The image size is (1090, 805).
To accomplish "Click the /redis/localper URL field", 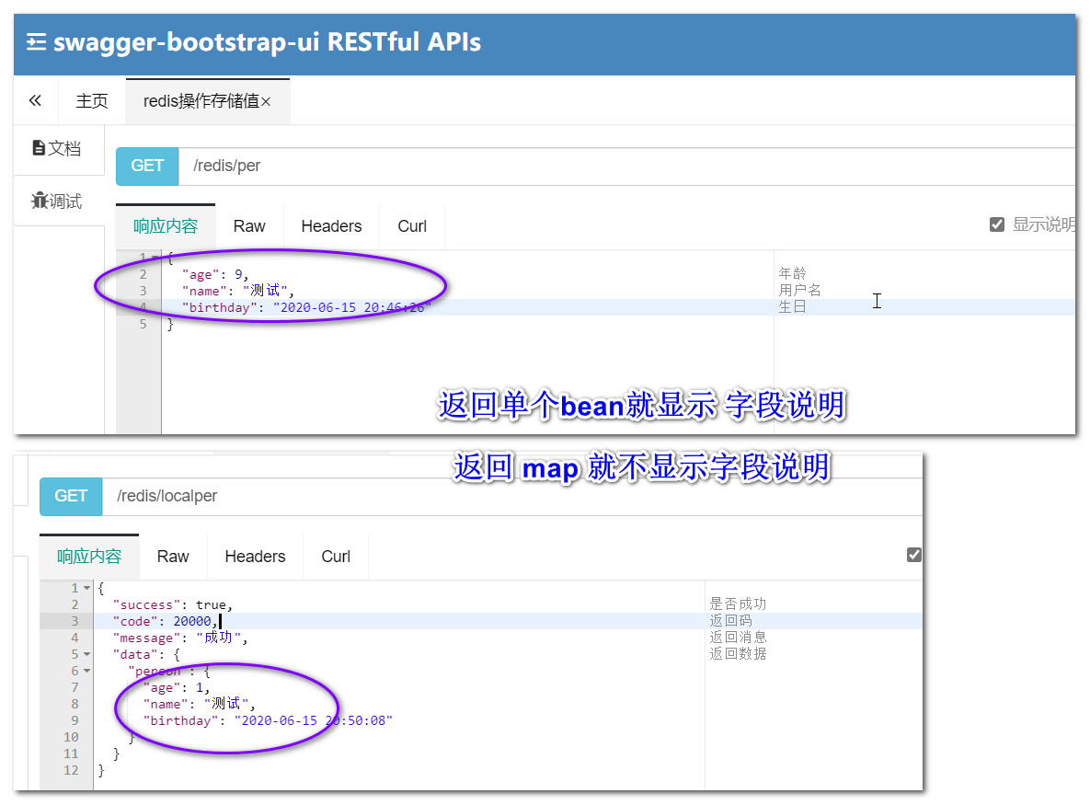I will click(512, 497).
